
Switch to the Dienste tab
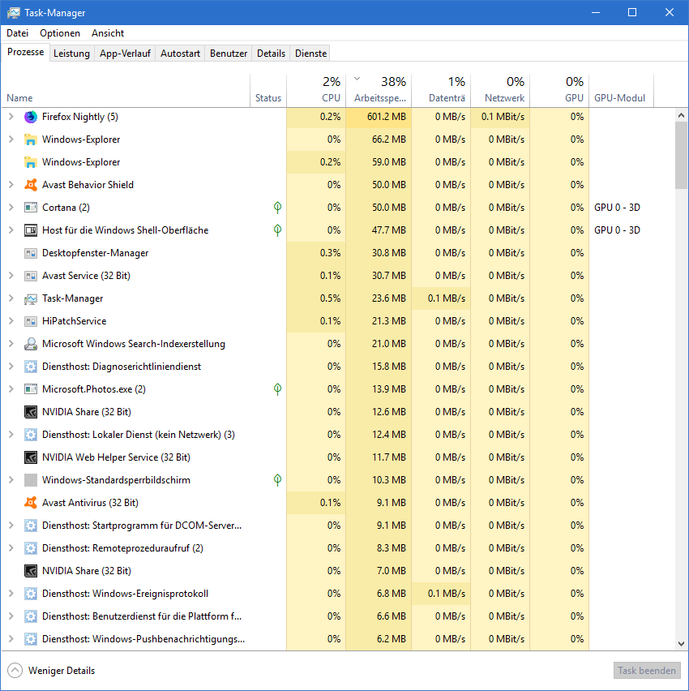pyautogui.click(x=310, y=54)
